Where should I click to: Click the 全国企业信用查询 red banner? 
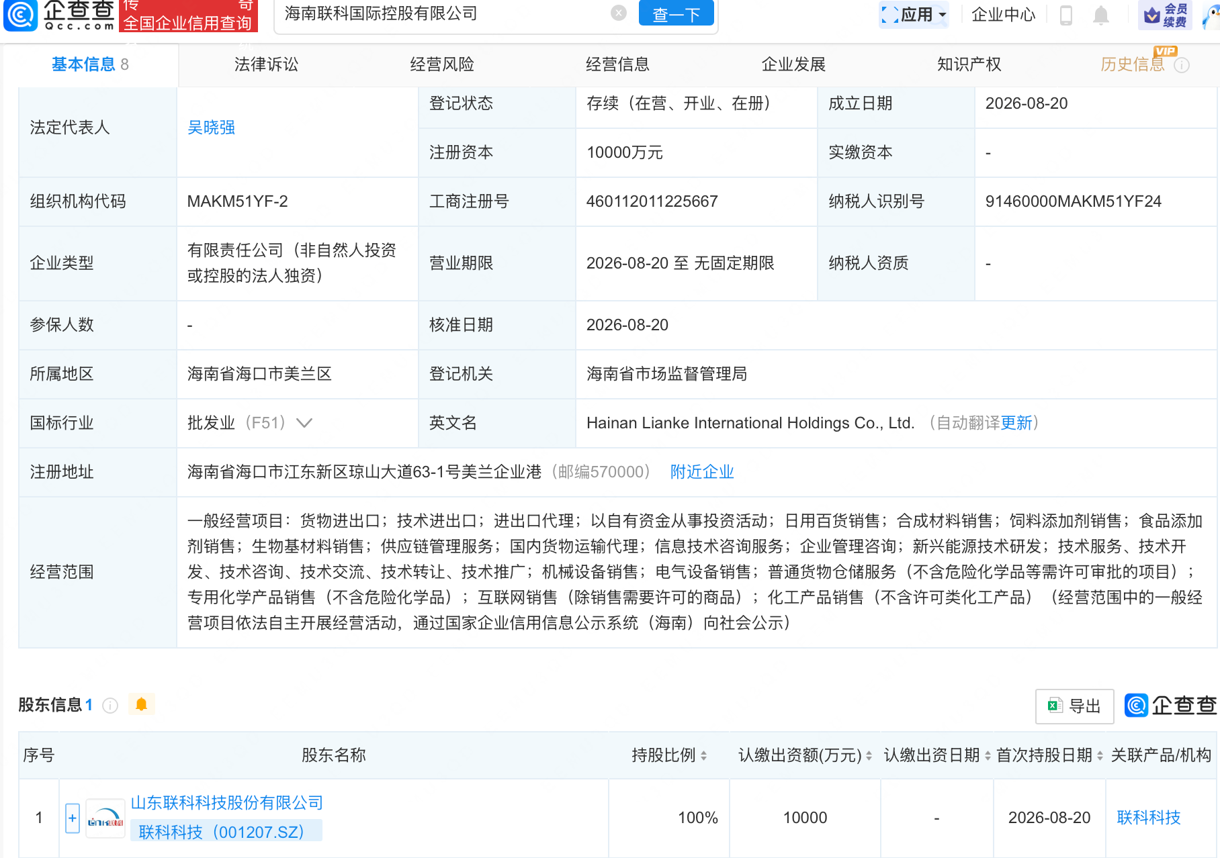click(x=187, y=16)
